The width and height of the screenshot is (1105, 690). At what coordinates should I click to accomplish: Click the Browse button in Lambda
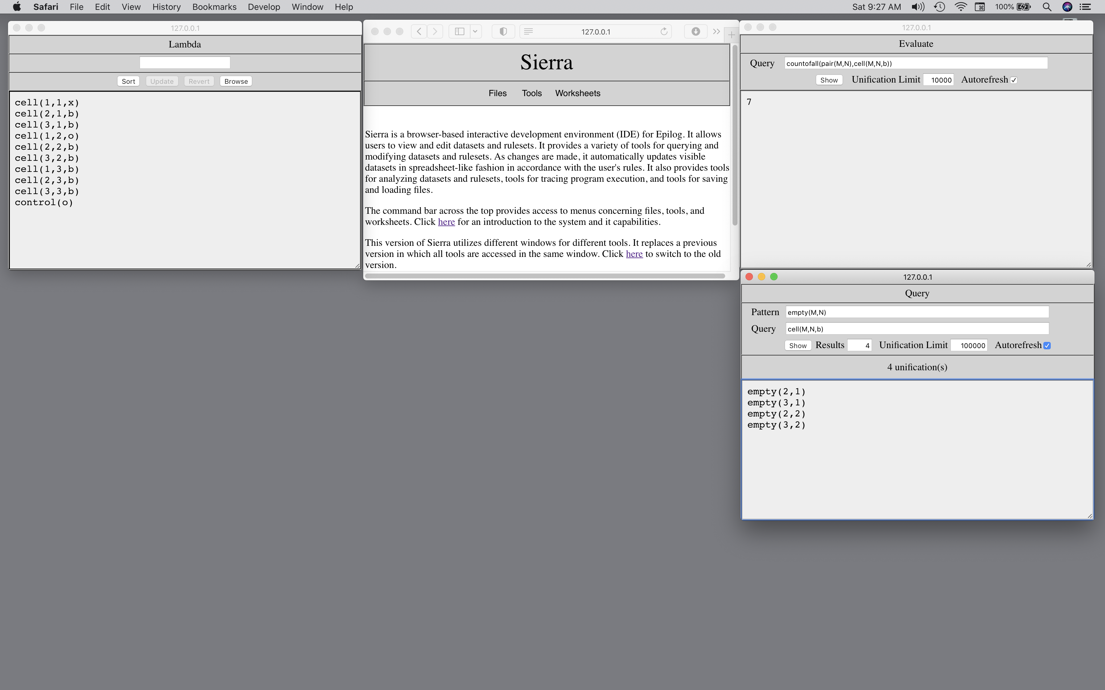pos(236,82)
